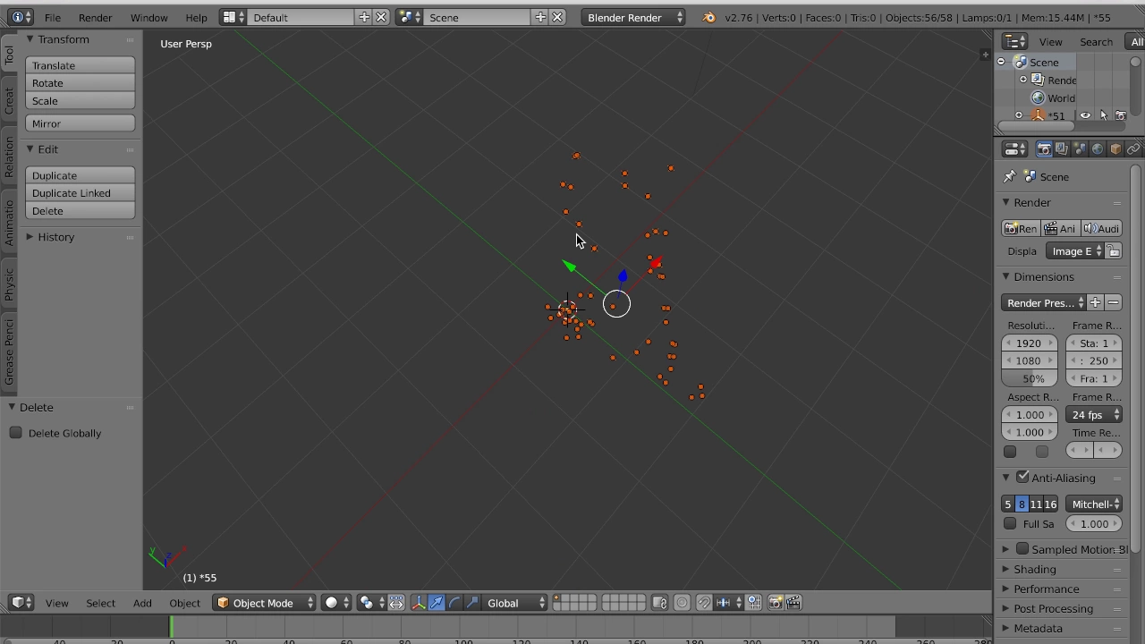Open the Grease Pencil tab

(9, 352)
